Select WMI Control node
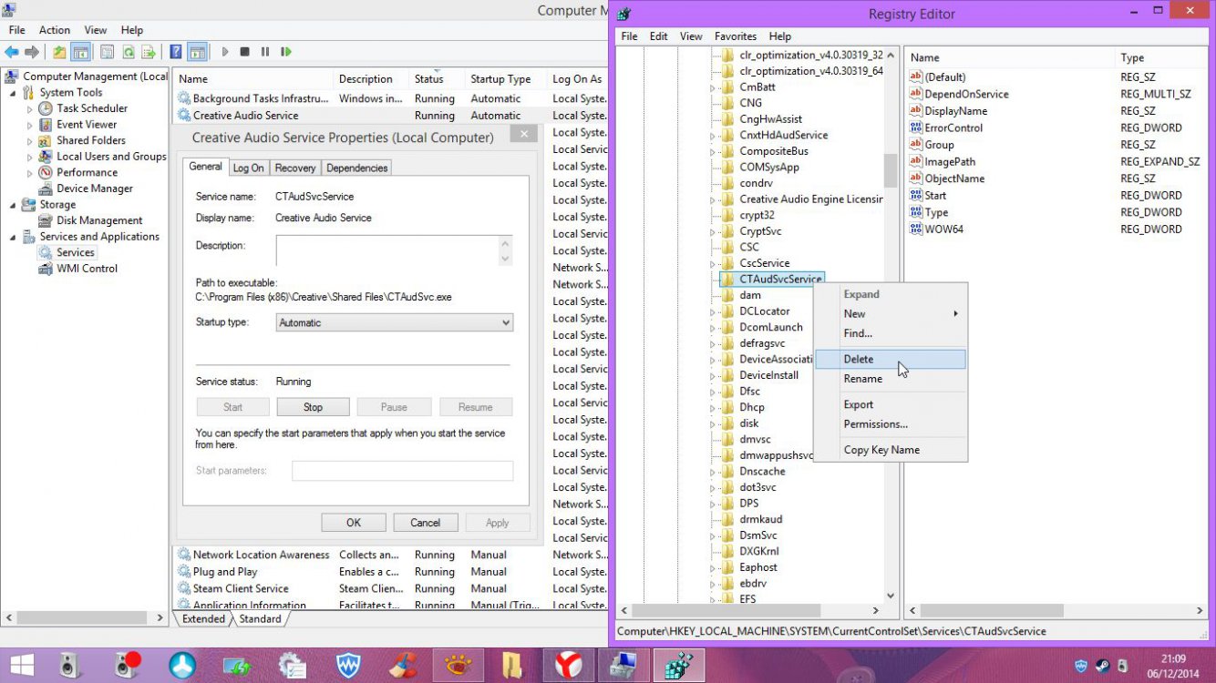This screenshot has height=683, width=1216. tap(88, 269)
